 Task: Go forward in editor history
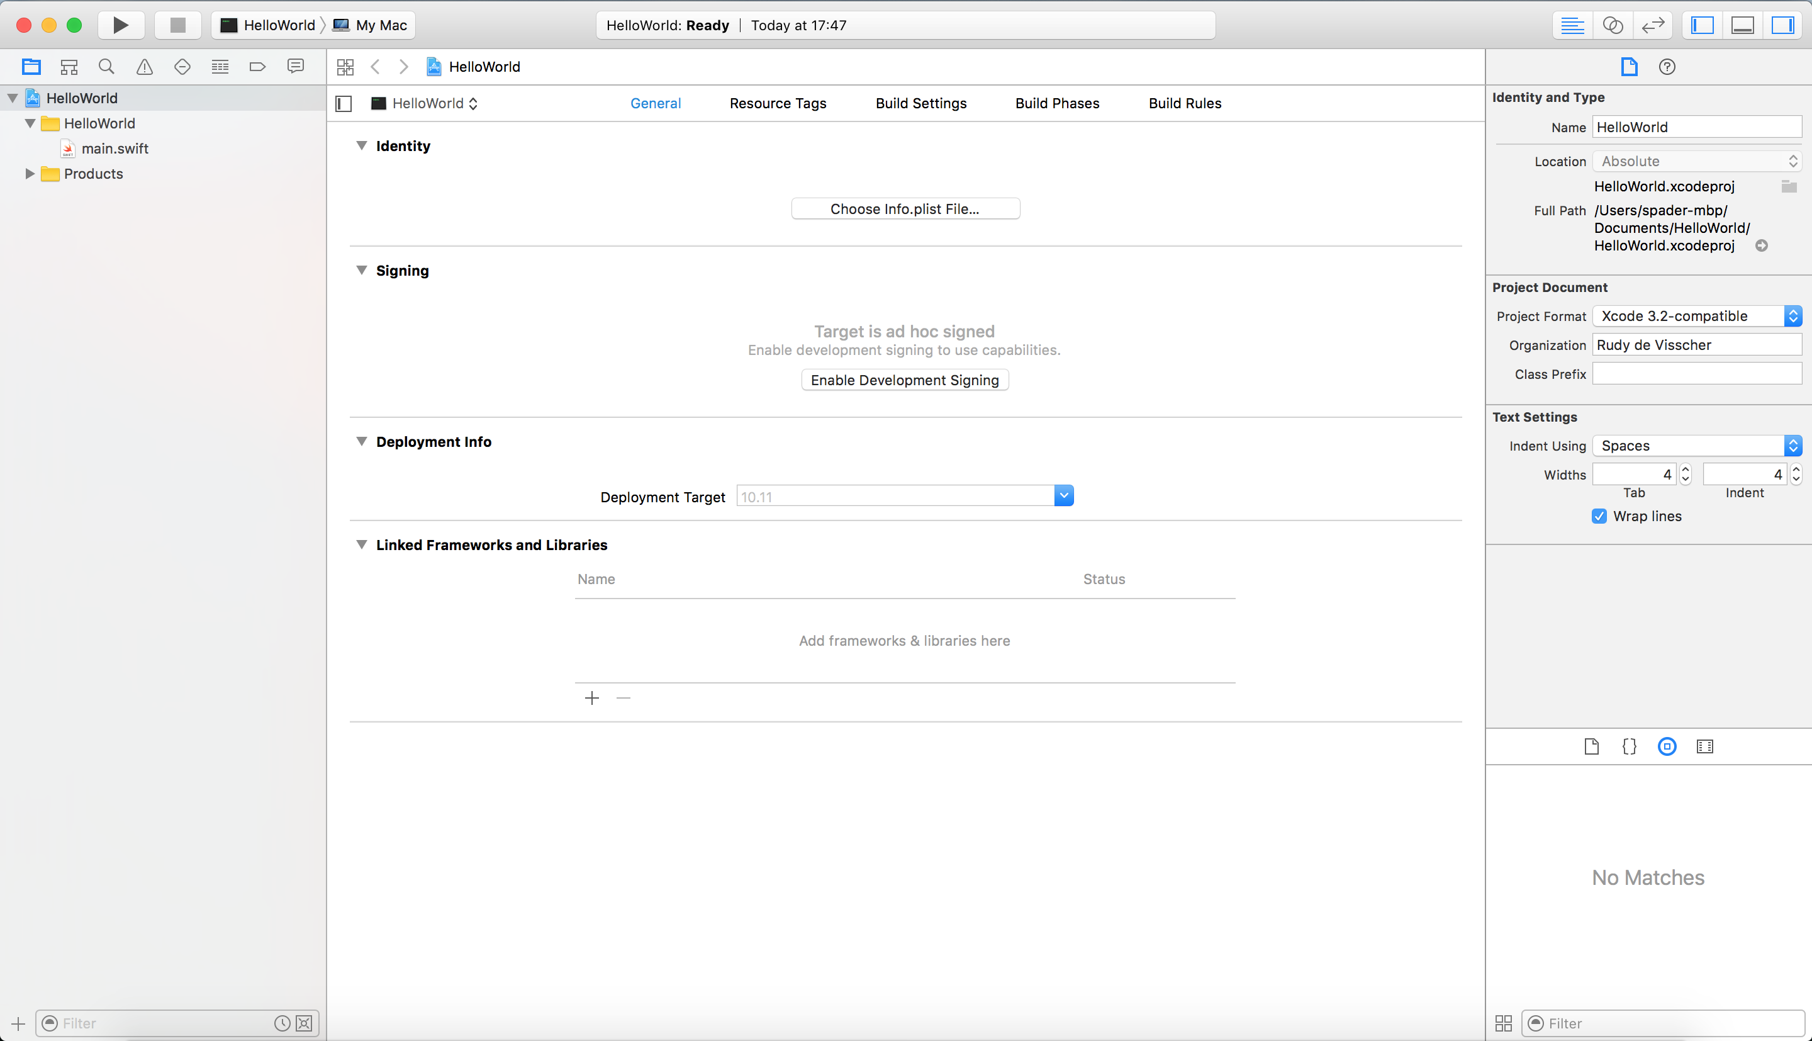tap(404, 67)
